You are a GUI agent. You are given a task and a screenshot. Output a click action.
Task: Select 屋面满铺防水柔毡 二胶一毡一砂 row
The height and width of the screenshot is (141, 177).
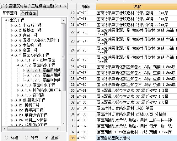(137, 120)
